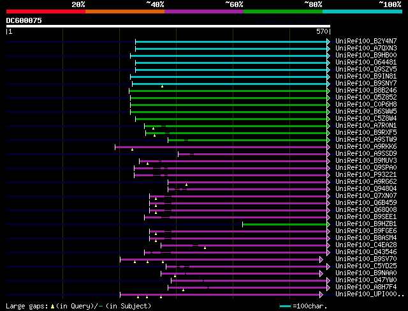Select the orange ~40% identity legend segment
408x311 pixels.
(125, 11)
